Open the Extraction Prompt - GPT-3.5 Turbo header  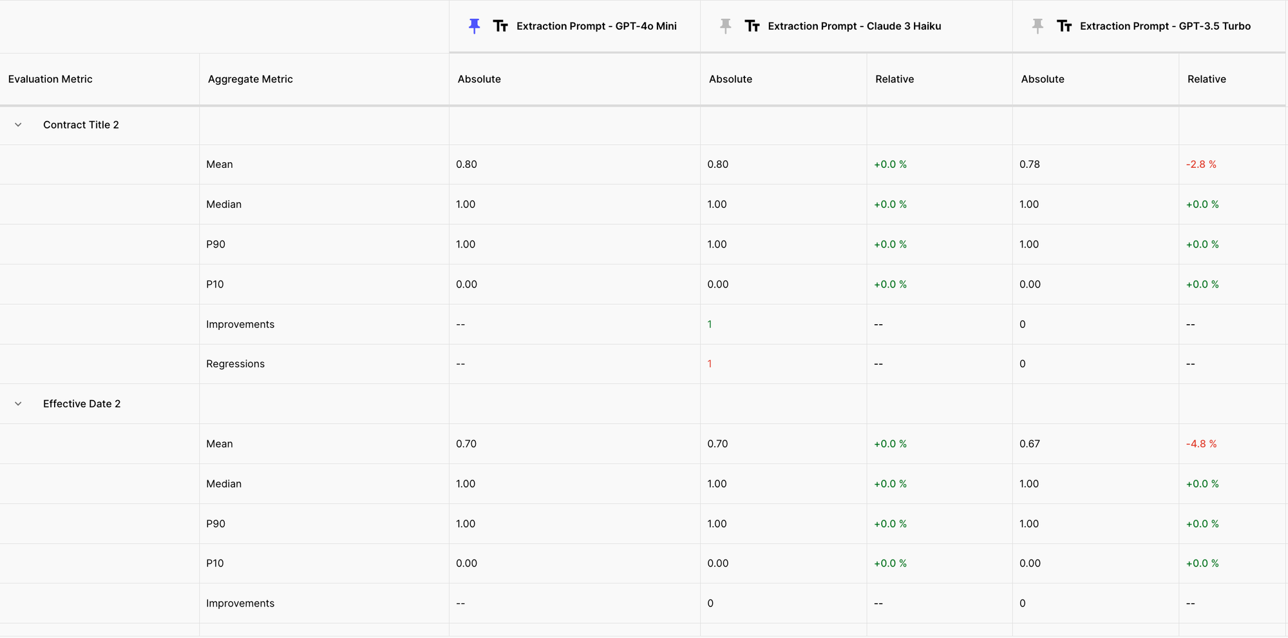1166,26
